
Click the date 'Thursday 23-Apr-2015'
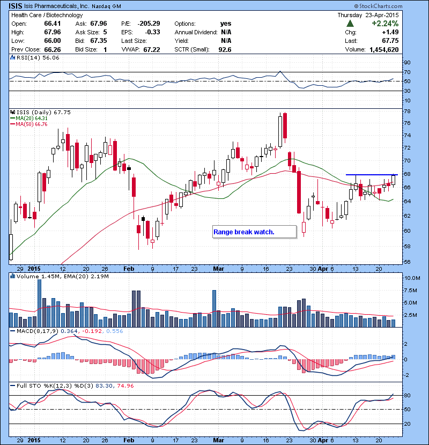[x=368, y=15]
